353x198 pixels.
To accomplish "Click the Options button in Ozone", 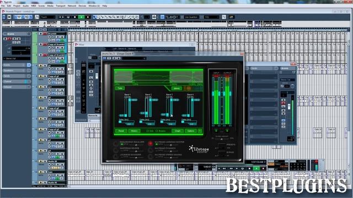I will 191,131.
